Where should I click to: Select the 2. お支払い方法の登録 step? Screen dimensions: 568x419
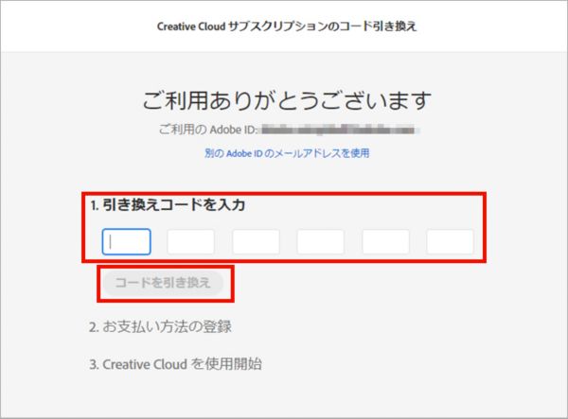pyautogui.click(x=160, y=326)
